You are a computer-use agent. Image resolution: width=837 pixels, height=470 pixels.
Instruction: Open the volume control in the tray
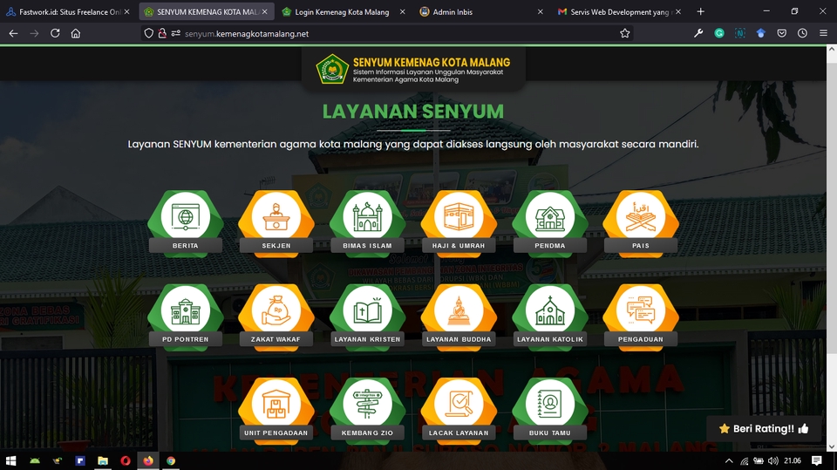772,460
